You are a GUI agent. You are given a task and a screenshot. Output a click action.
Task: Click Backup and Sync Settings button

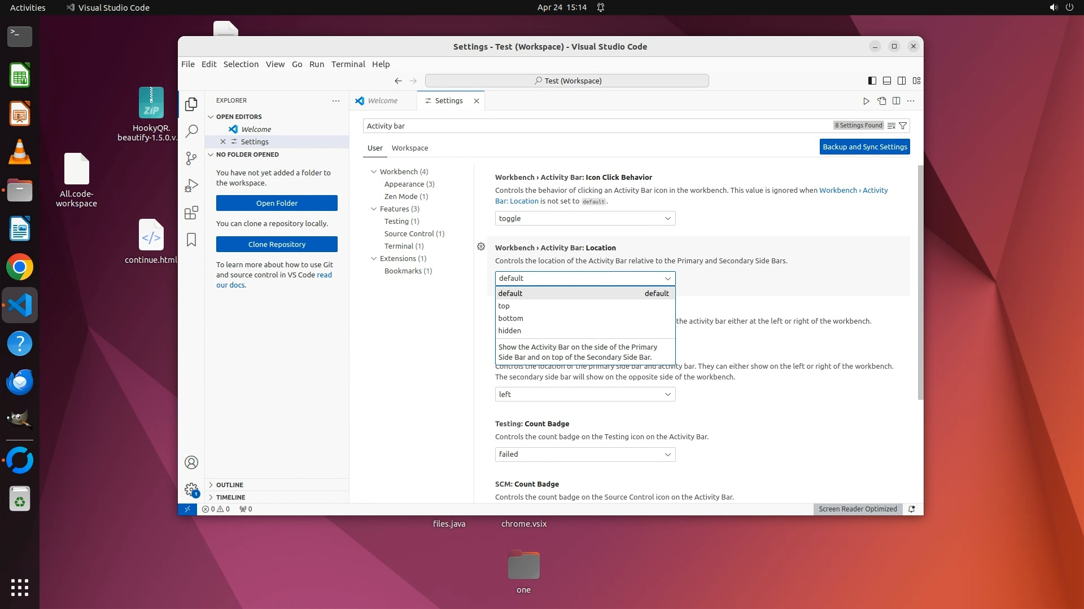(864, 147)
